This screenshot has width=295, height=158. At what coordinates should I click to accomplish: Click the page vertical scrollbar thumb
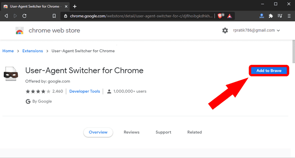coord(294,51)
